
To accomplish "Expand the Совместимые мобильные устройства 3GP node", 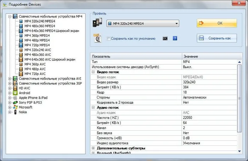I will coord(10,83).
